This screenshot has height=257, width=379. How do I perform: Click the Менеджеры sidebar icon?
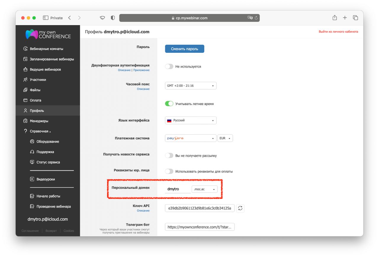25,121
